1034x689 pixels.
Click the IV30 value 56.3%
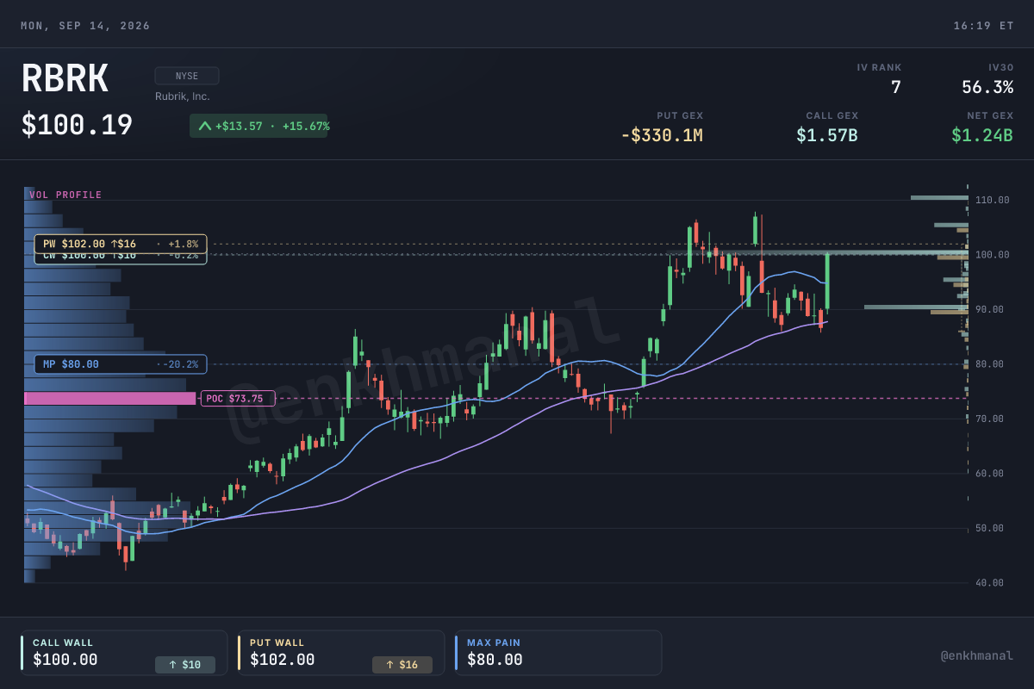[987, 87]
